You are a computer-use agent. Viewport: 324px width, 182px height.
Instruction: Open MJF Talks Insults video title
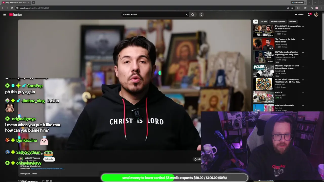288,53
